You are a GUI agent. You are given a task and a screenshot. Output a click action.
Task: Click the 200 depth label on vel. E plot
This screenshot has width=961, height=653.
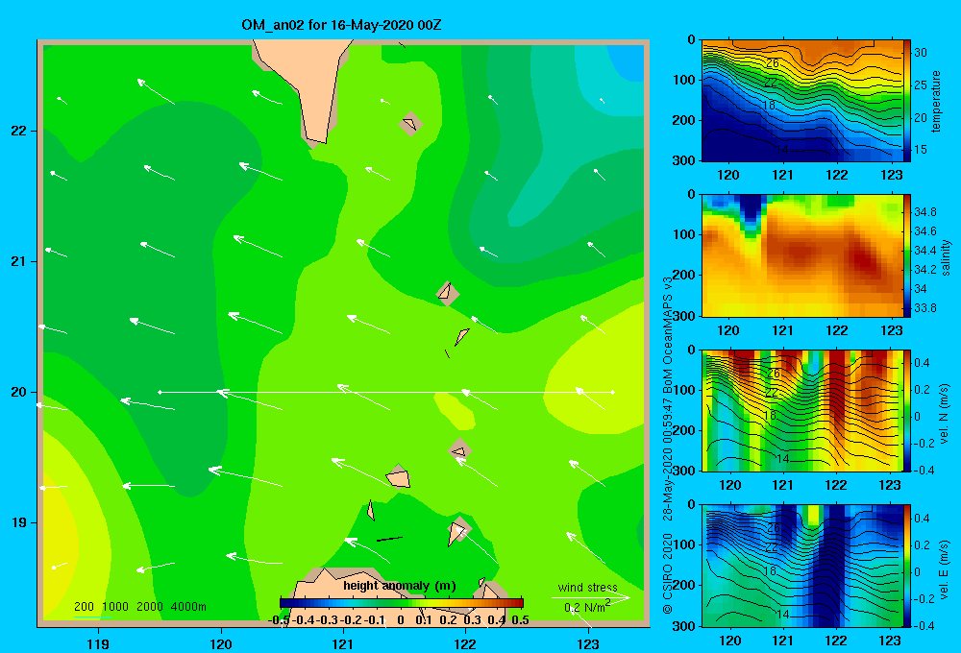(684, 585)
